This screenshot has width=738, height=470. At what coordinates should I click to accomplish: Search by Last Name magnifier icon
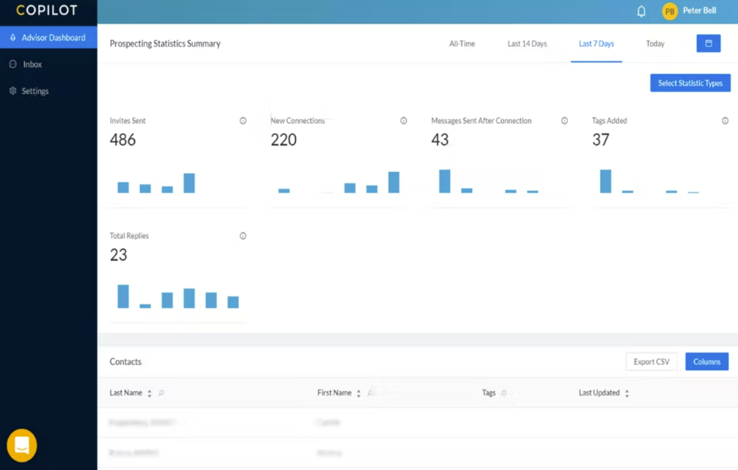point(161,393)
